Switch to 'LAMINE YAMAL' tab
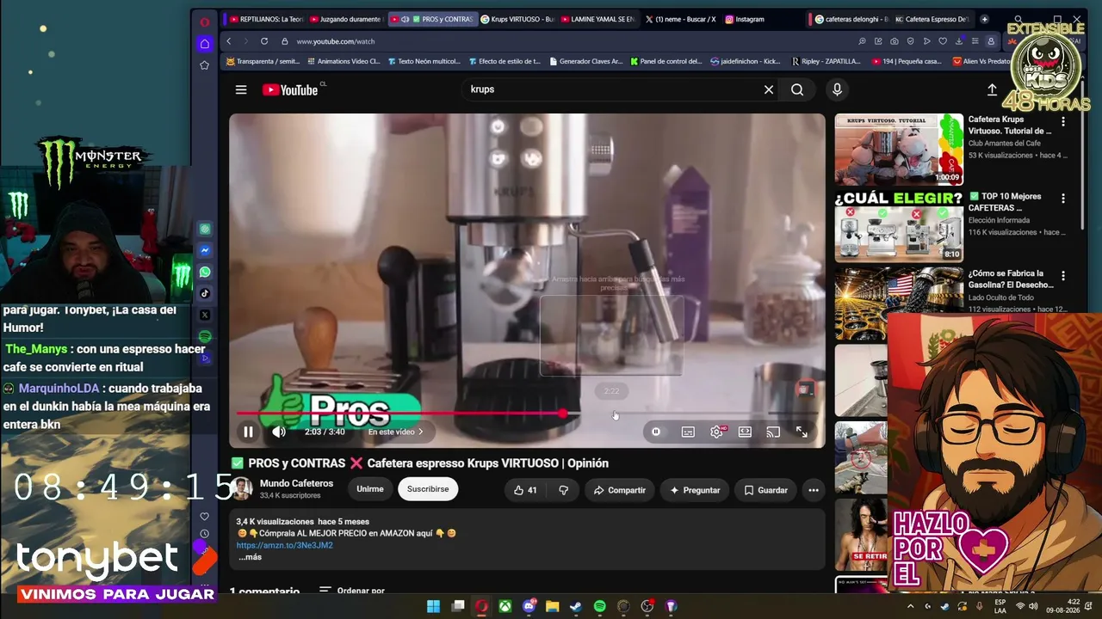The height and width of the screenshot is (619, 1102). pos(597,19)
